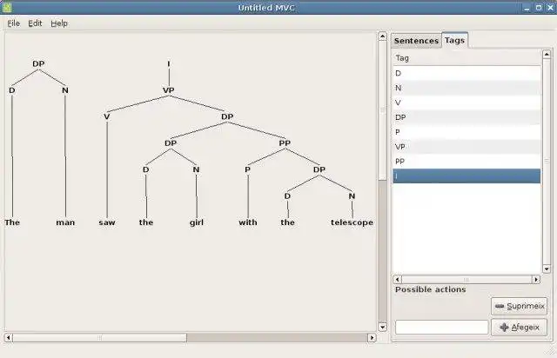Viewport: 557px width, 358px height.
Task: Open the Edit menu
Action: 35,23
